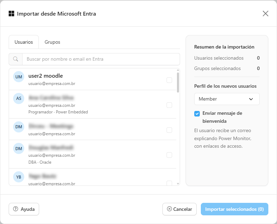Click the YB avatar circle
The image size is (277, 224).
[x=19, y=177]
